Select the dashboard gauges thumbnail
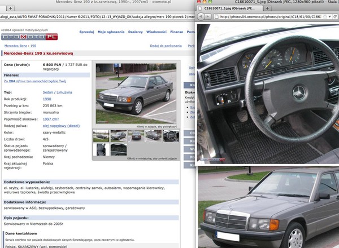 tap(119, 149)
